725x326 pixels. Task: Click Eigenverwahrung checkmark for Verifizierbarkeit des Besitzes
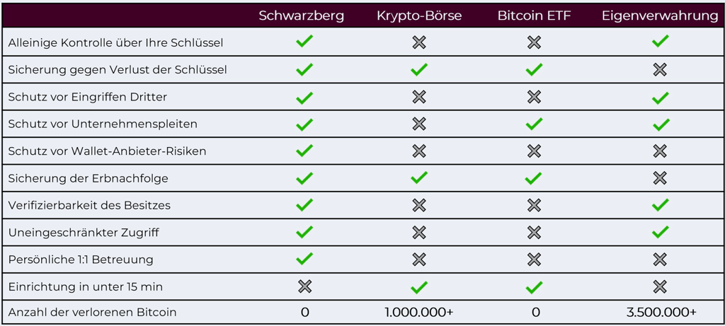pyautogui.click(x=660, y=204)
